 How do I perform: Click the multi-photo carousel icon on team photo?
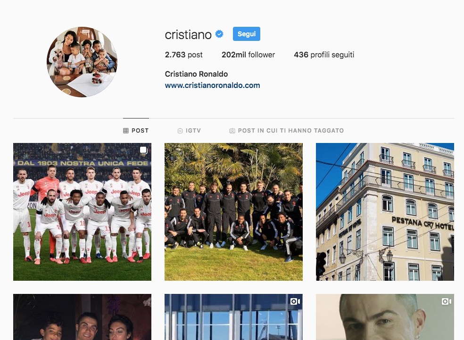(143, 150)
